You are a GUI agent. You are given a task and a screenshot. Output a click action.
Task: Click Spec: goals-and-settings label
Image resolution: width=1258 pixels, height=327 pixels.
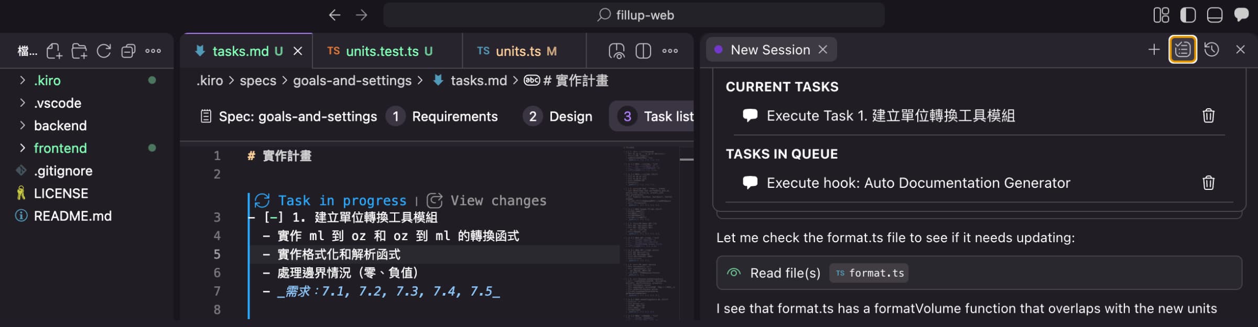[x=298, y=116]
